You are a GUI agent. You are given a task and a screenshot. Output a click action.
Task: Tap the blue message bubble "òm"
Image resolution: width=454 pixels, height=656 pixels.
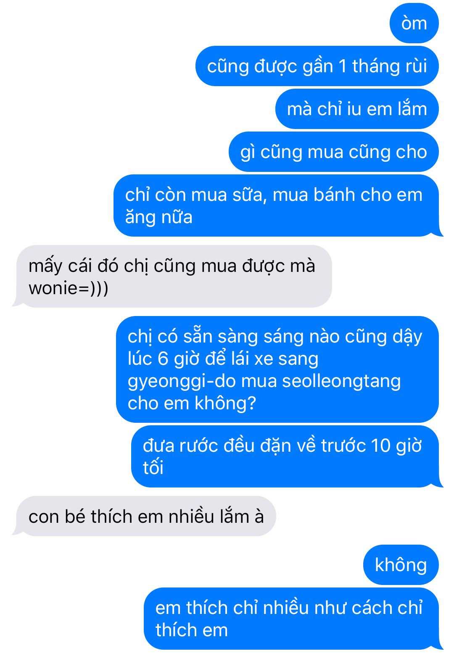[414, 23]
